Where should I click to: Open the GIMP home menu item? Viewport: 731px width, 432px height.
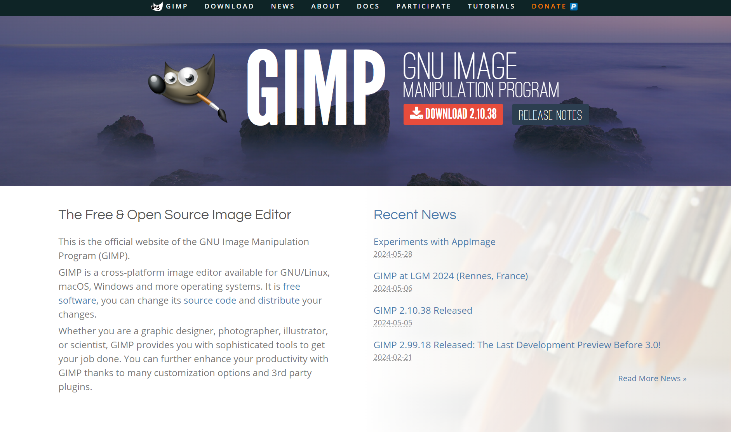[x=177, y=6]
